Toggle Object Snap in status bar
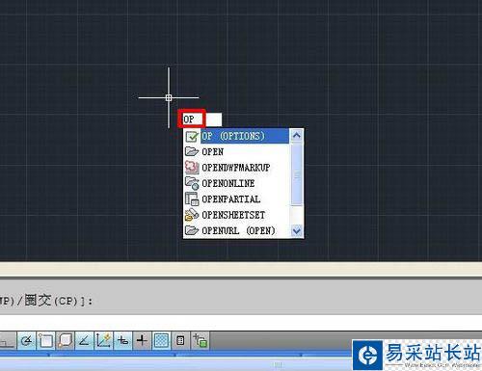The image size is (482, 371). (x=45, y=340)
